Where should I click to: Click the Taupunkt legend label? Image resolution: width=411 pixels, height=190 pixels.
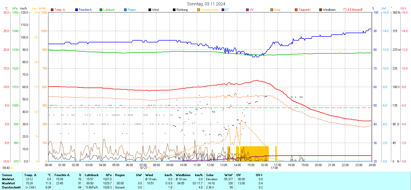pos(304,10)
